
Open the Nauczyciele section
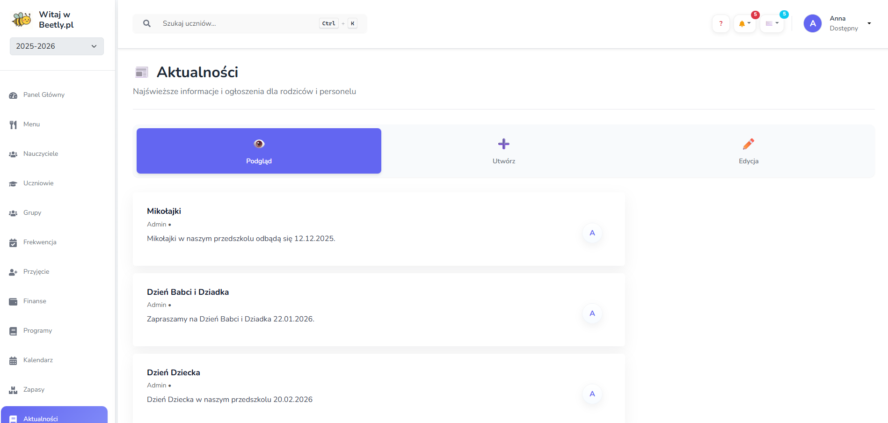pyautogui.click(x=41, y=153)
